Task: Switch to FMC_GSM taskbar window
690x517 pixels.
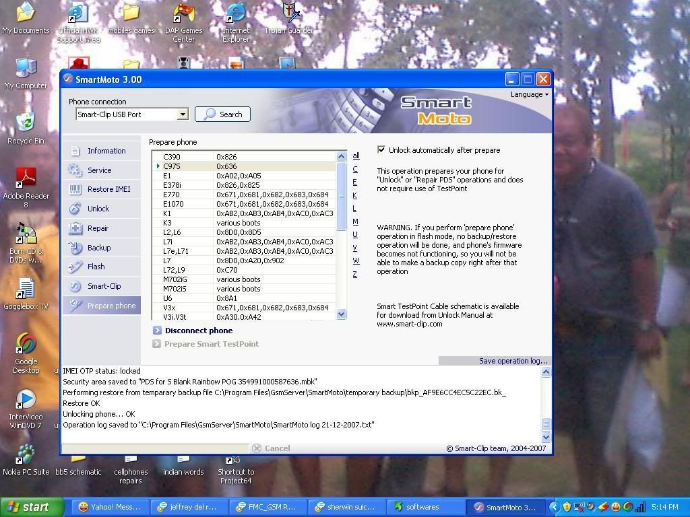Action: pos(268,508)
